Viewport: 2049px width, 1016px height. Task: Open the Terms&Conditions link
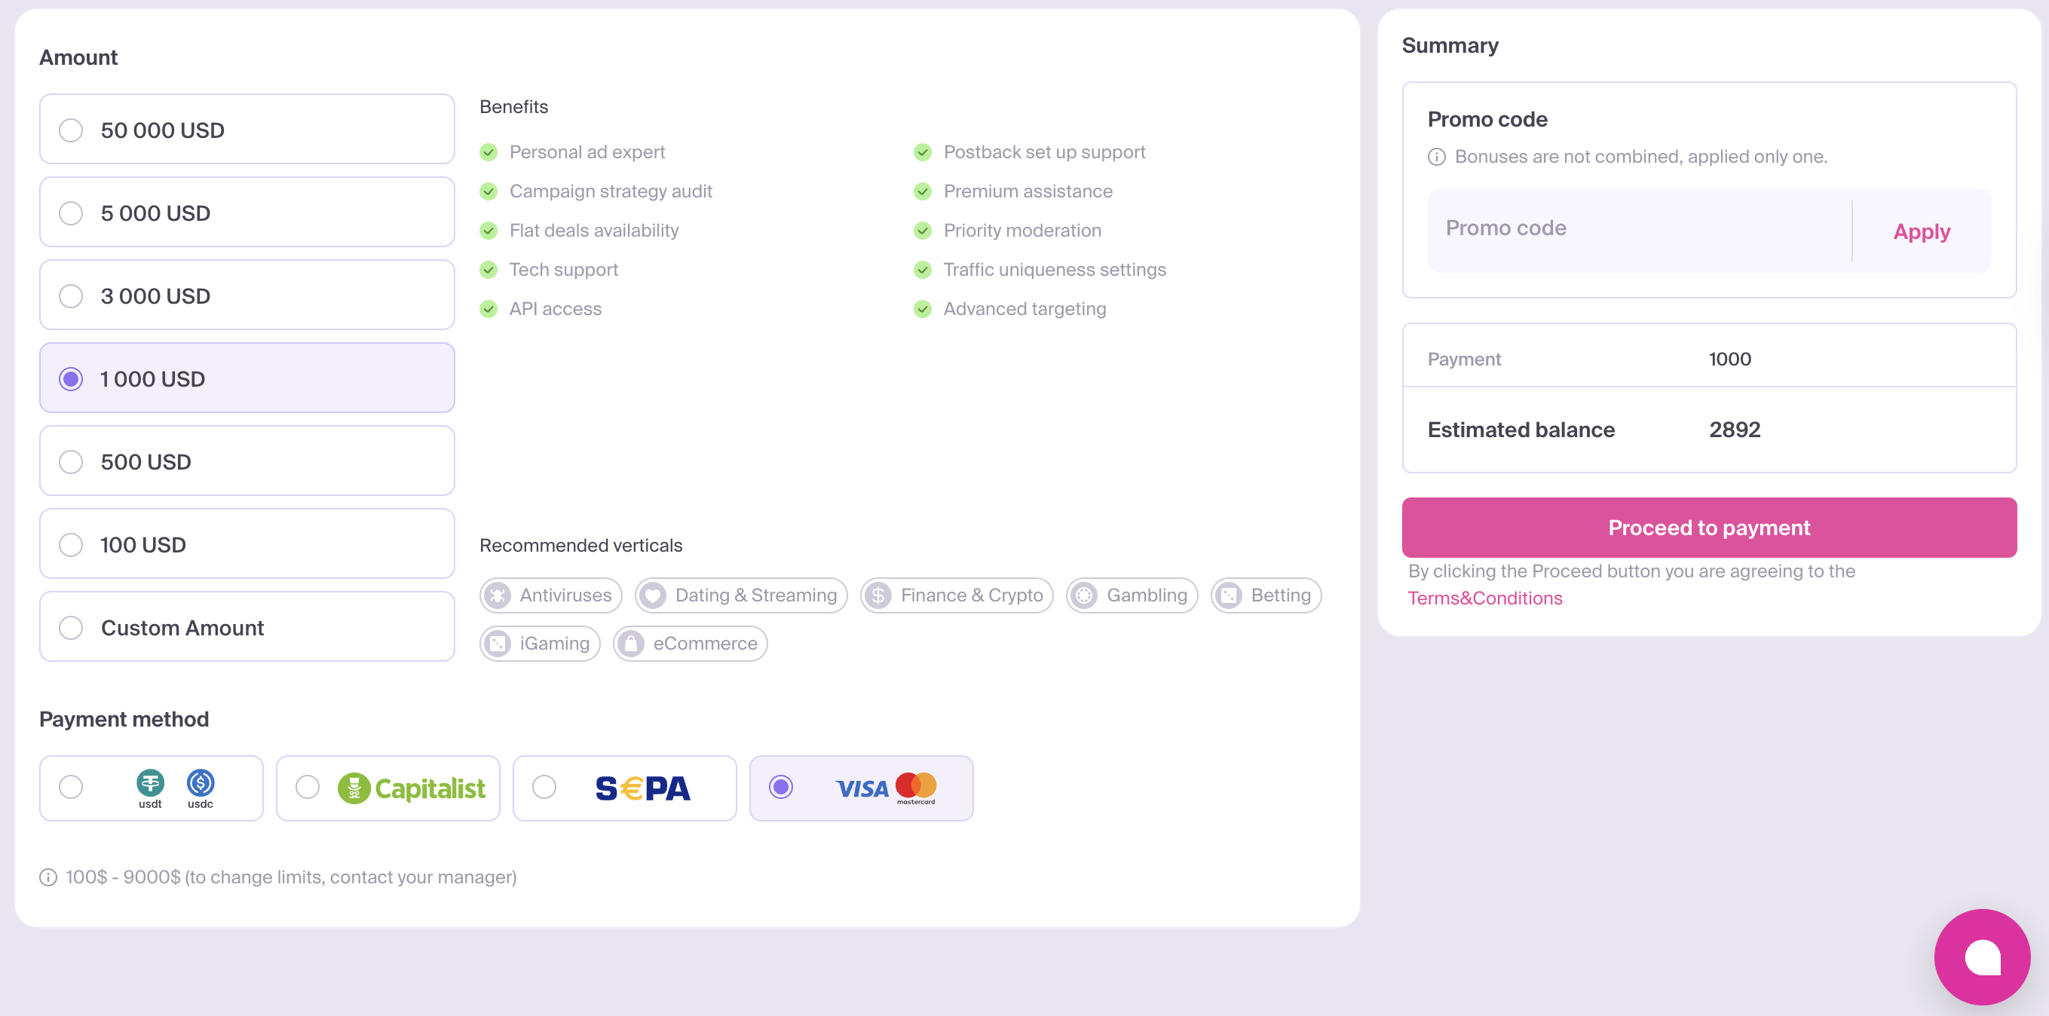coord(1484,598)
